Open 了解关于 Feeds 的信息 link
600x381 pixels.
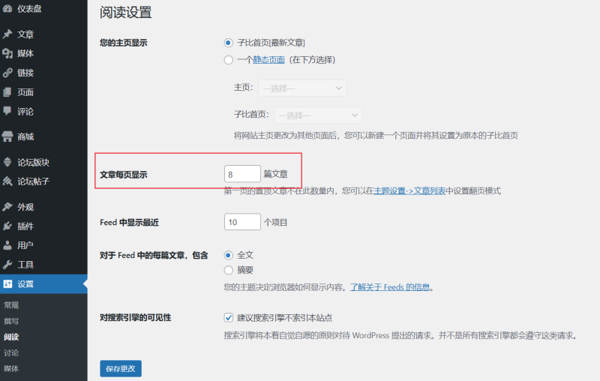pos(390,287)
